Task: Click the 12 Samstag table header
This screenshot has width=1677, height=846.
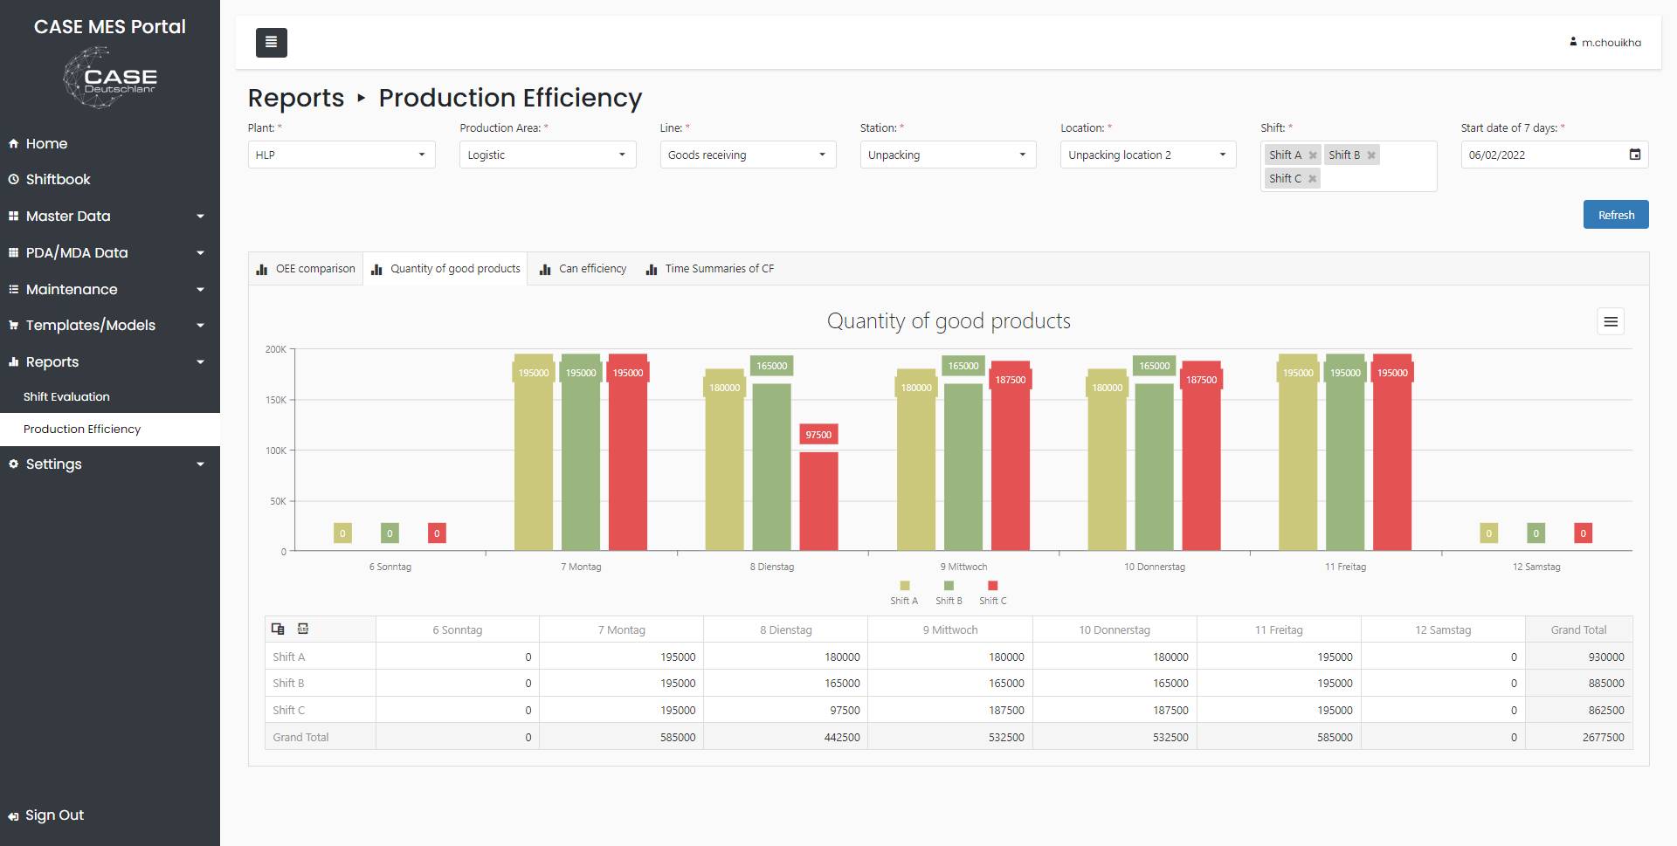Action: (x=1443, y=629)
